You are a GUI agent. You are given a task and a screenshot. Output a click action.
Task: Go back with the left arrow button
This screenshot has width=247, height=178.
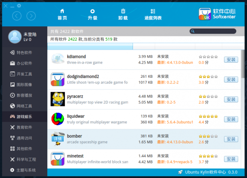[17, 16]
